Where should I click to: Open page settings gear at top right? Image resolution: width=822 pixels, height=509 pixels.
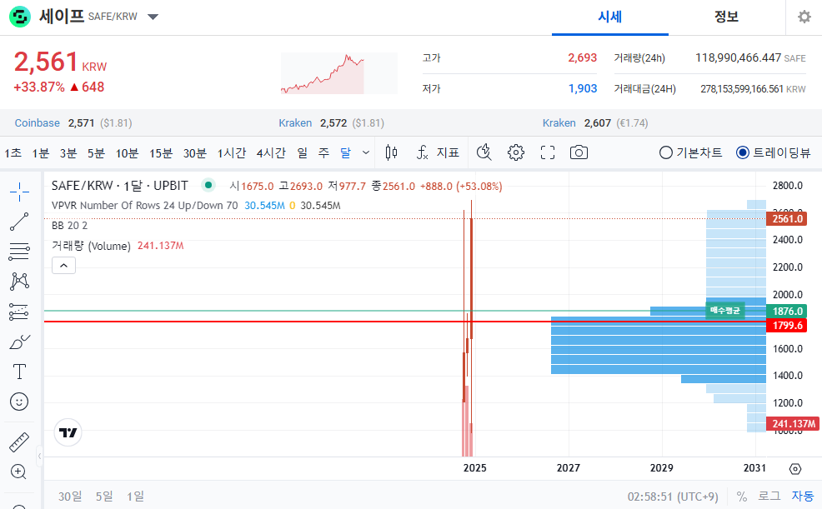tap(804, 17)
